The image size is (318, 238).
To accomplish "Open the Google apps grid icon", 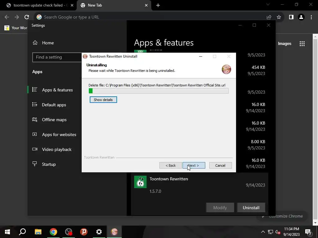I will coord(302,43).
